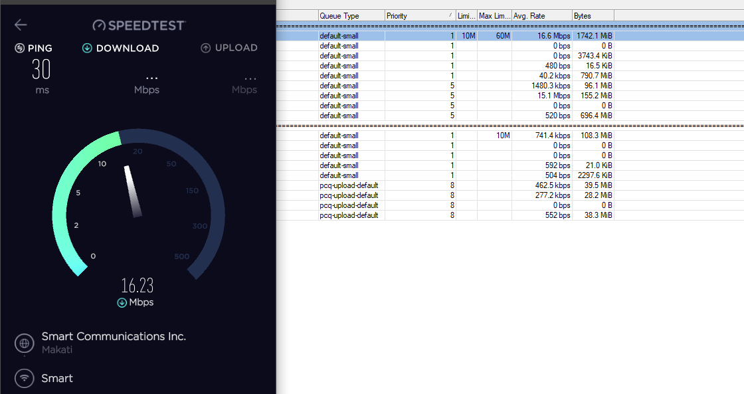Click the 696.4 MiB bytes cell
Viewport: 744px width, 394px height.
[x=593, y=116]
